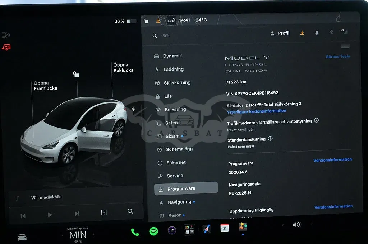
Task: Tap the media search magnifier
Action: (x=130, y=211)
